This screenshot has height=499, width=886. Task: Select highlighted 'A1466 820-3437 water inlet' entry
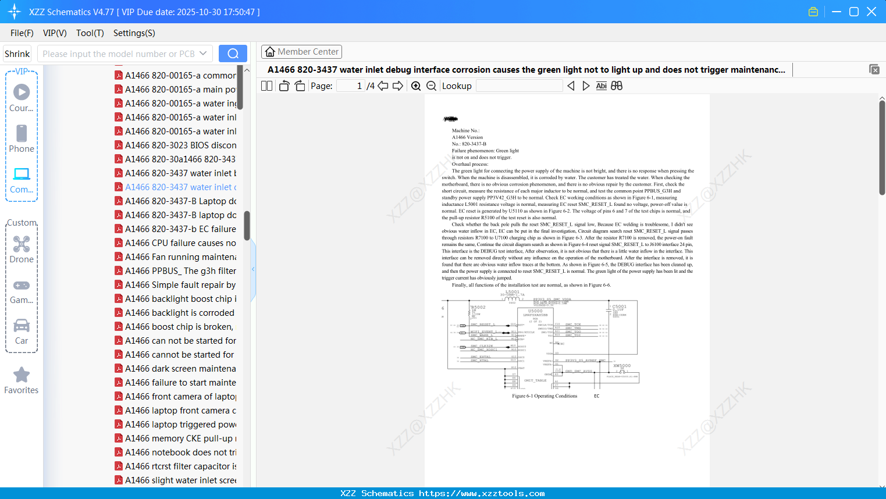click(x=175, y=187)
